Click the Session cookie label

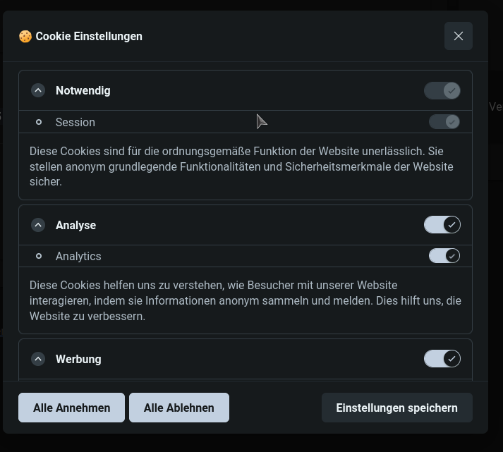(x=75, y=122)
